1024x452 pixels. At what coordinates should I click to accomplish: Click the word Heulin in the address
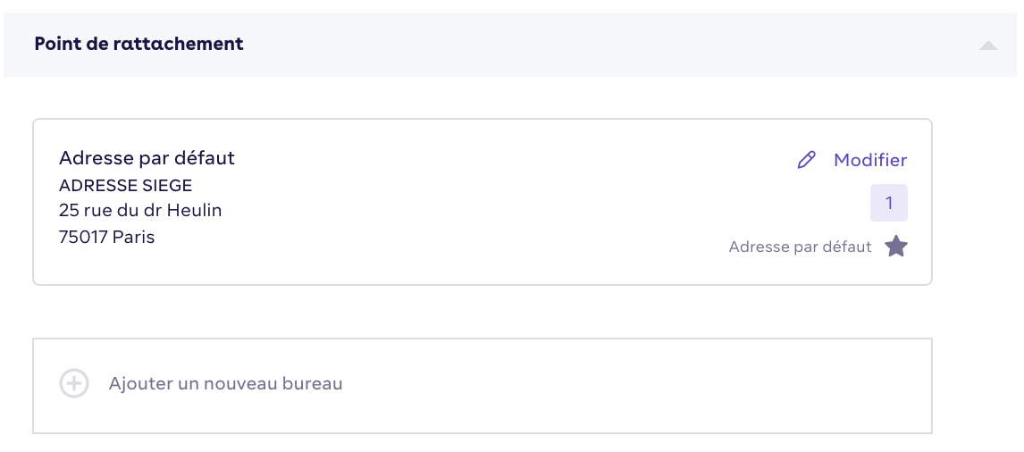(x=195, y=210)
